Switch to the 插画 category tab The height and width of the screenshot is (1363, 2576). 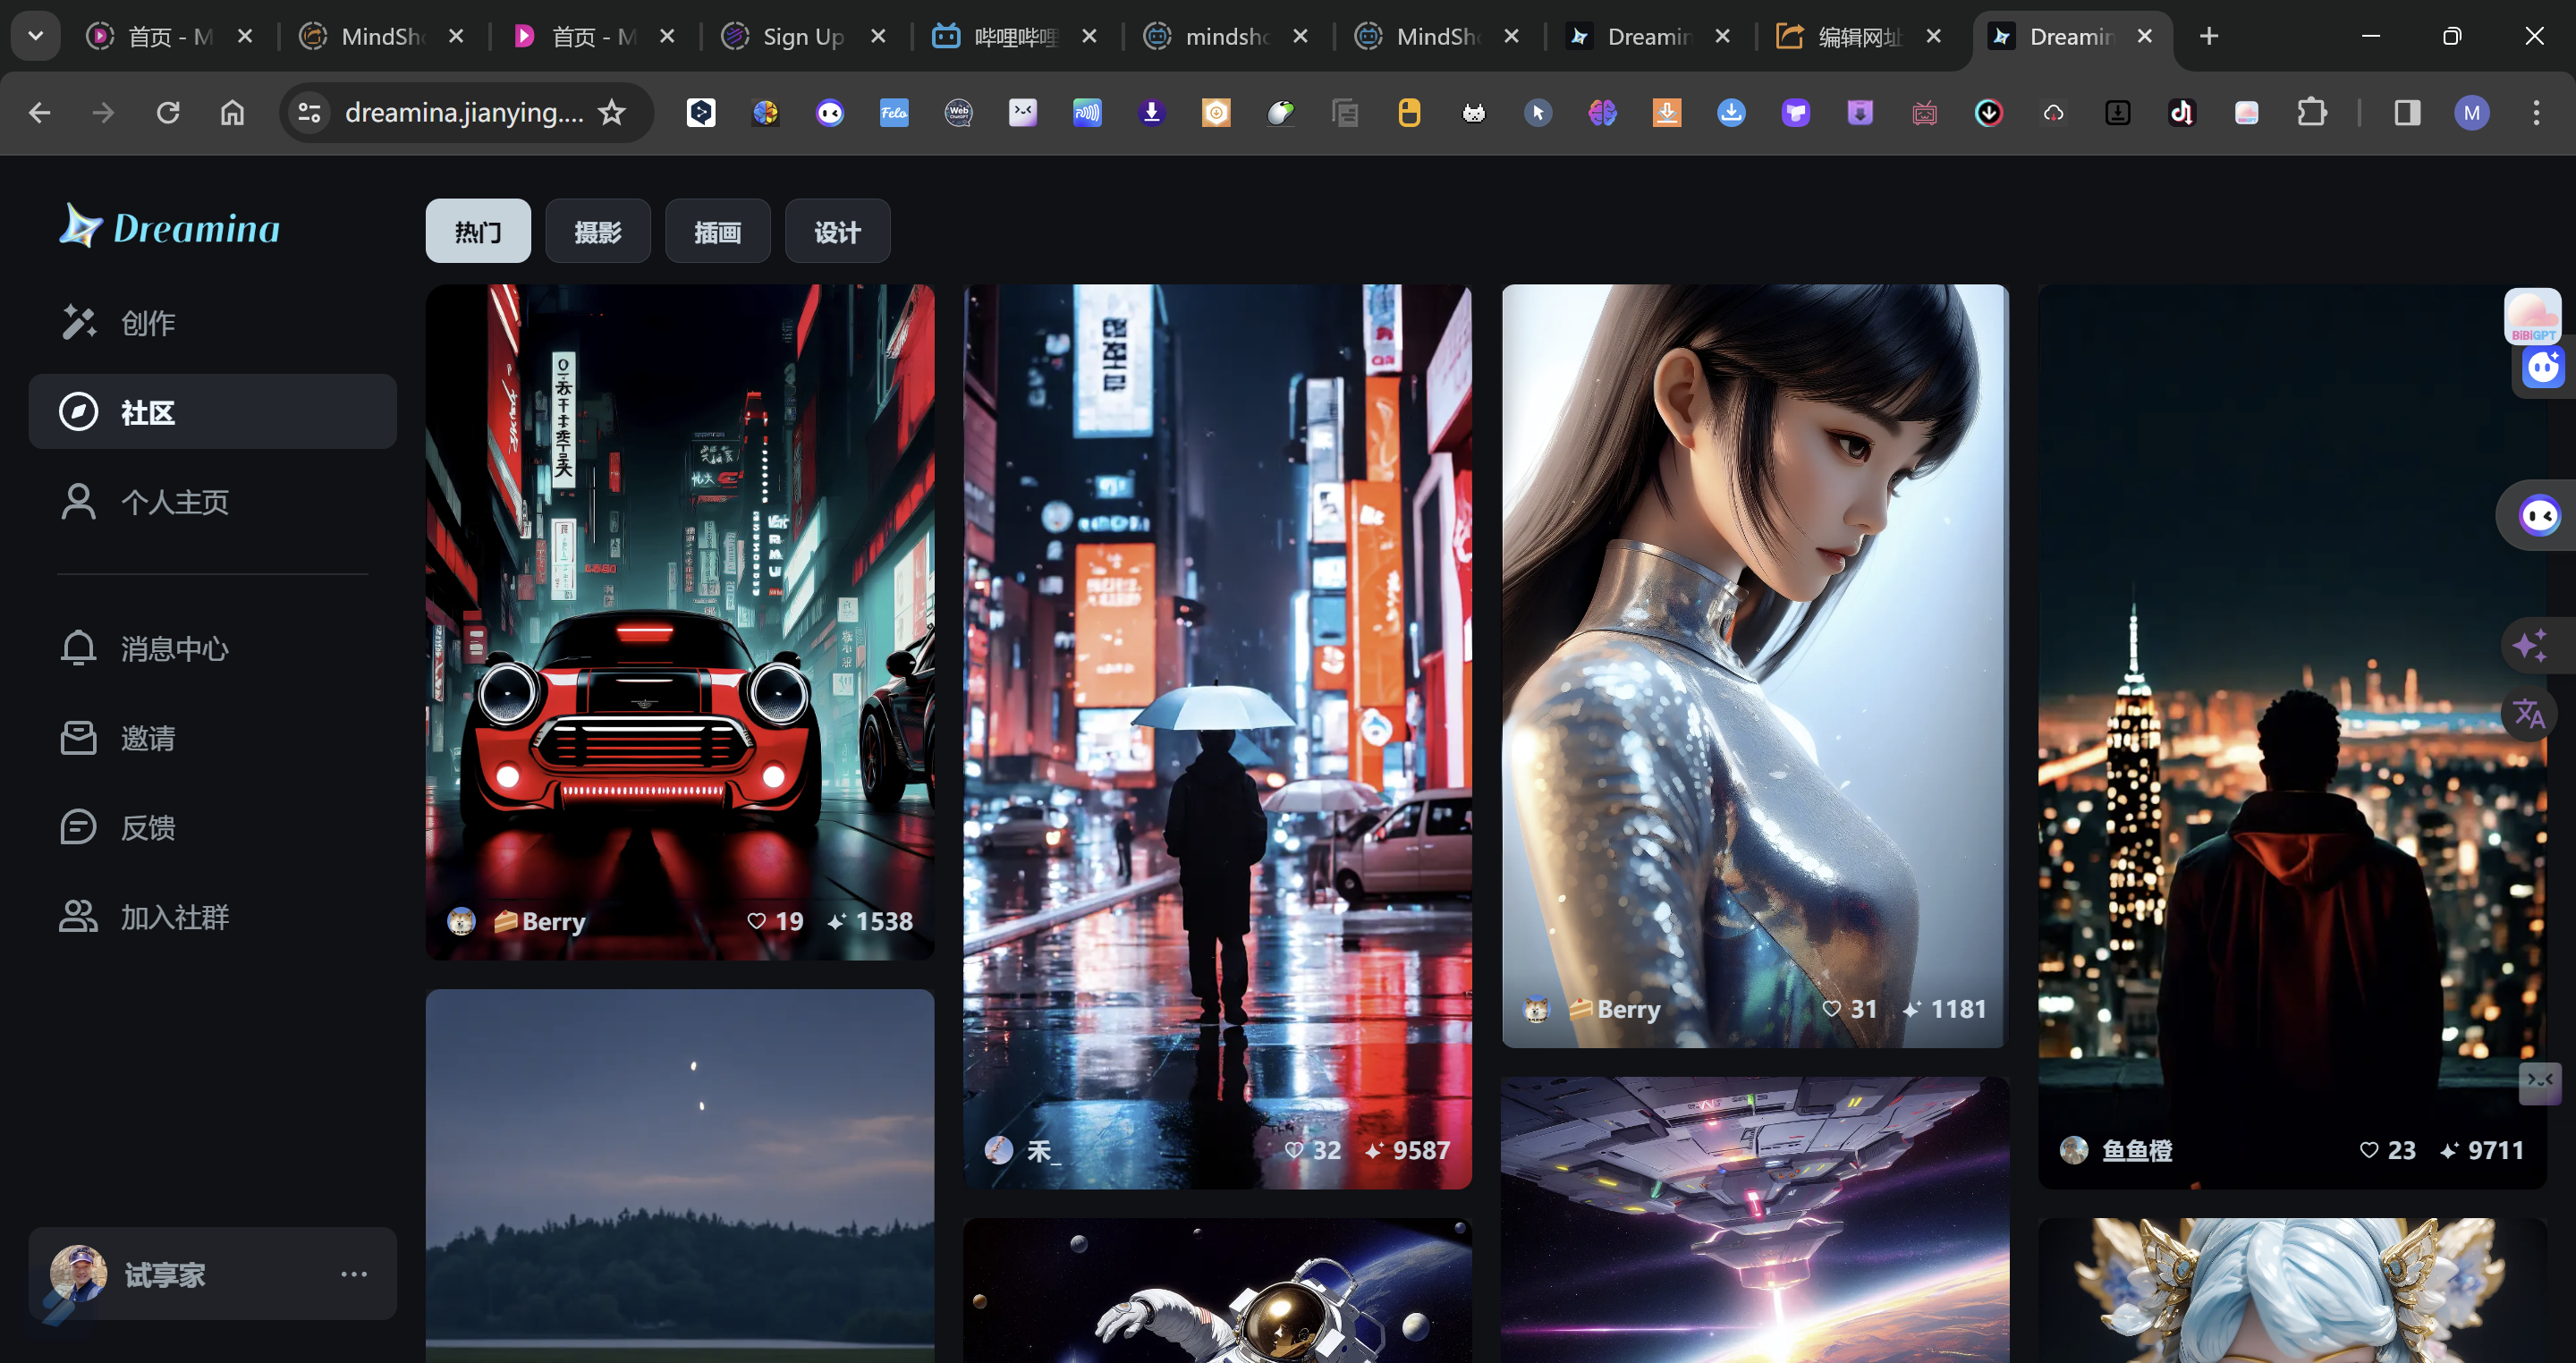click(x=717, y=232)
